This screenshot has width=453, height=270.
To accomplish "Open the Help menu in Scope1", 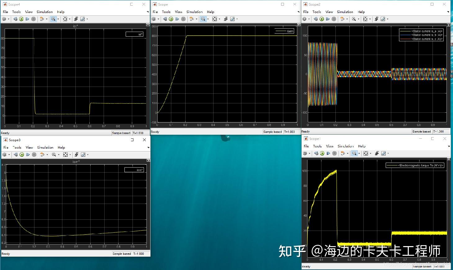I will coord(362,146).
